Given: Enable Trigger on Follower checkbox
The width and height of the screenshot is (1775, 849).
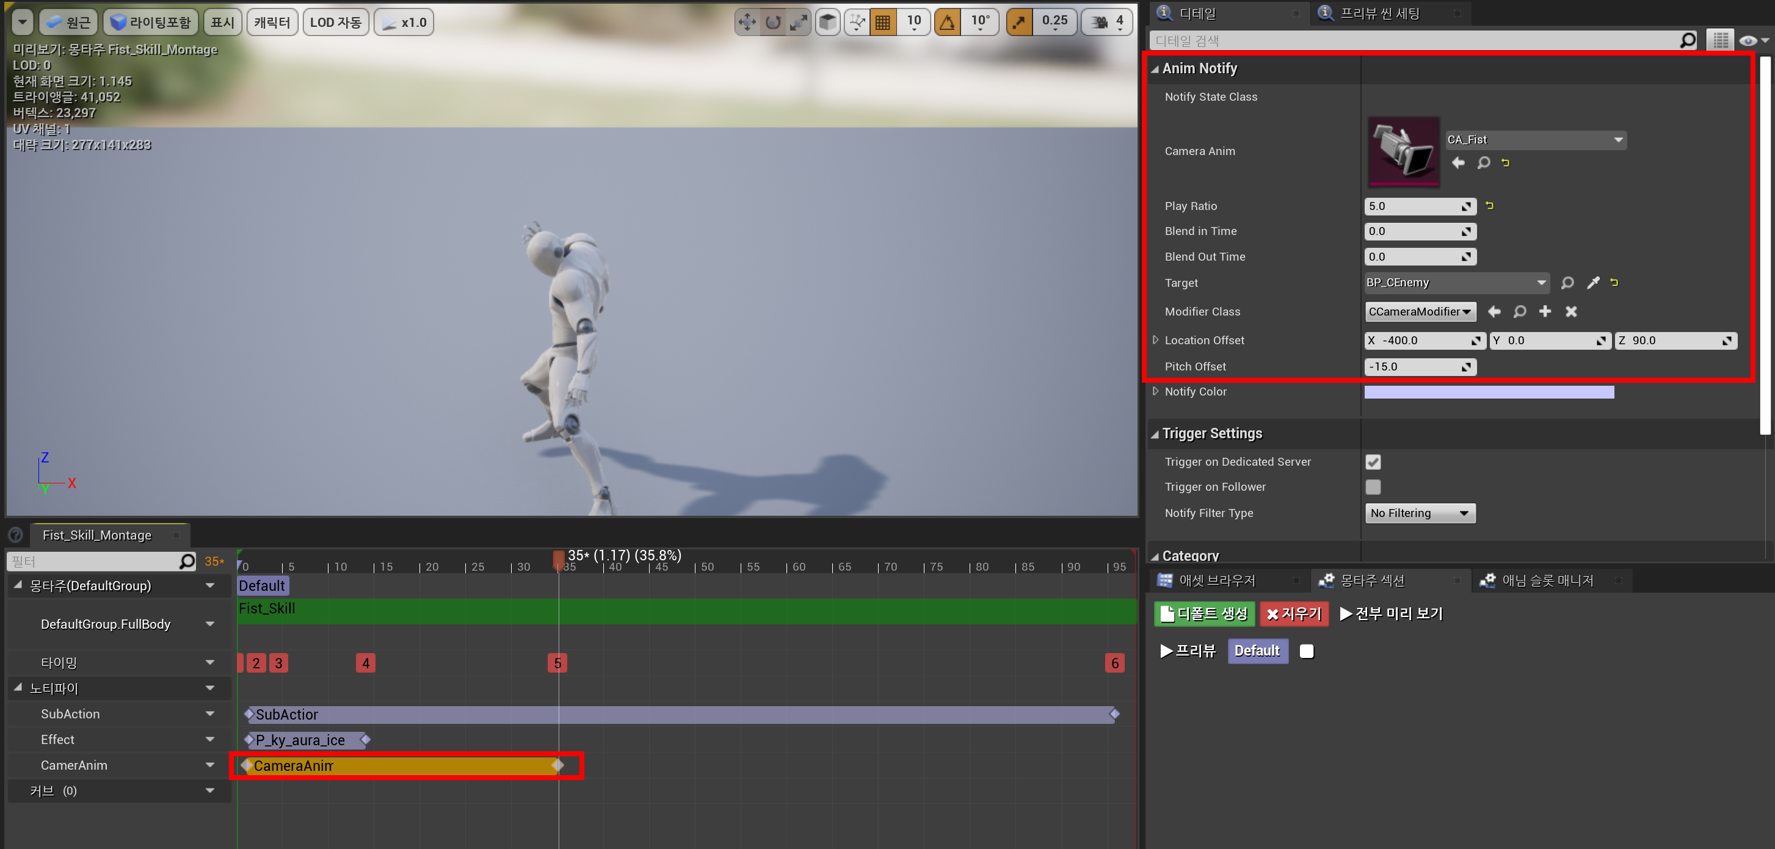Looking at the screenshot, I should pyautogui.click(x=1373, y=488).
